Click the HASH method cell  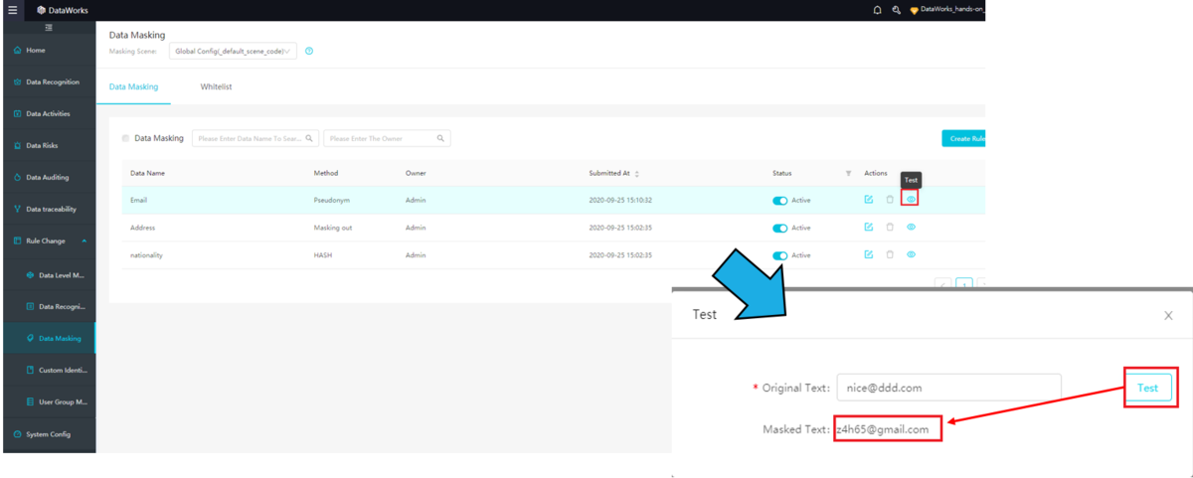tap(322, 255)
